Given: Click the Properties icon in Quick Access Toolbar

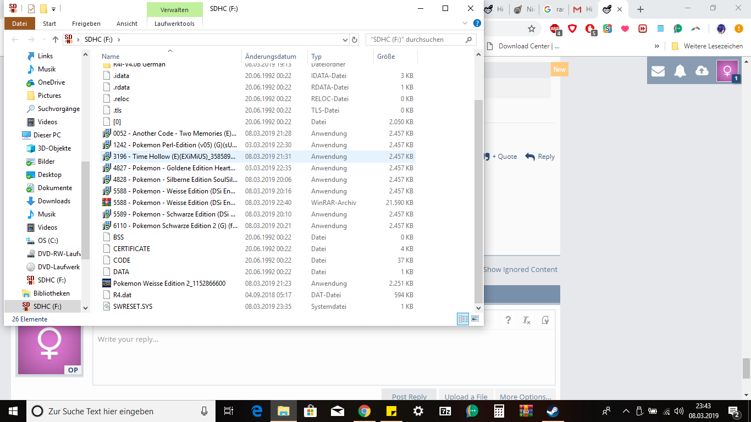Looking at the screenshot, I should pos(31,9).
